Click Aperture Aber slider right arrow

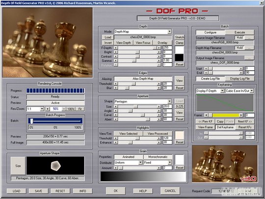pos(159,119)
